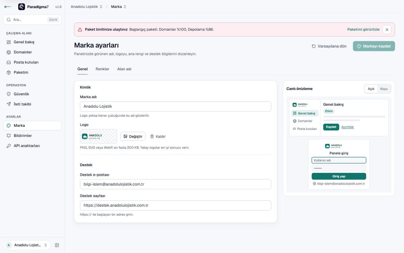
Task: Open API anahtarları in the sidebar
Action: (x=32, y=146)
